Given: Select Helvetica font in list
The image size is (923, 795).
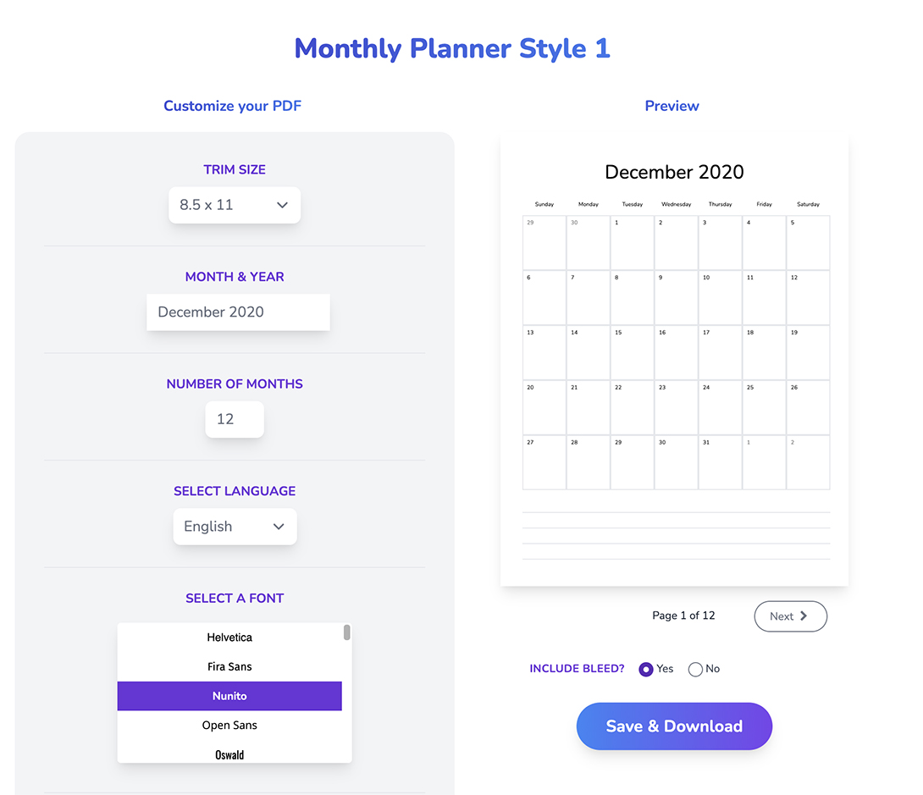Looking at the screenshot, I should coord(229,638).
